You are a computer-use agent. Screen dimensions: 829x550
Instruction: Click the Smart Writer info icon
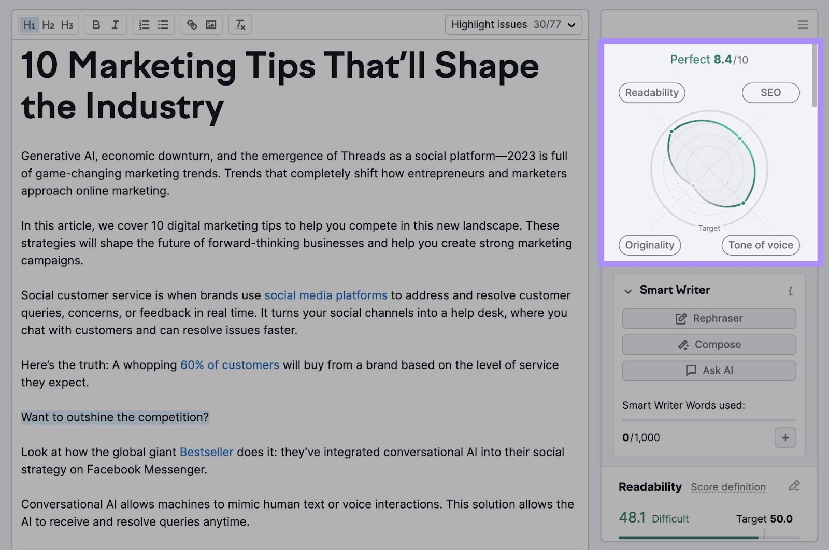tap(790, 291)
